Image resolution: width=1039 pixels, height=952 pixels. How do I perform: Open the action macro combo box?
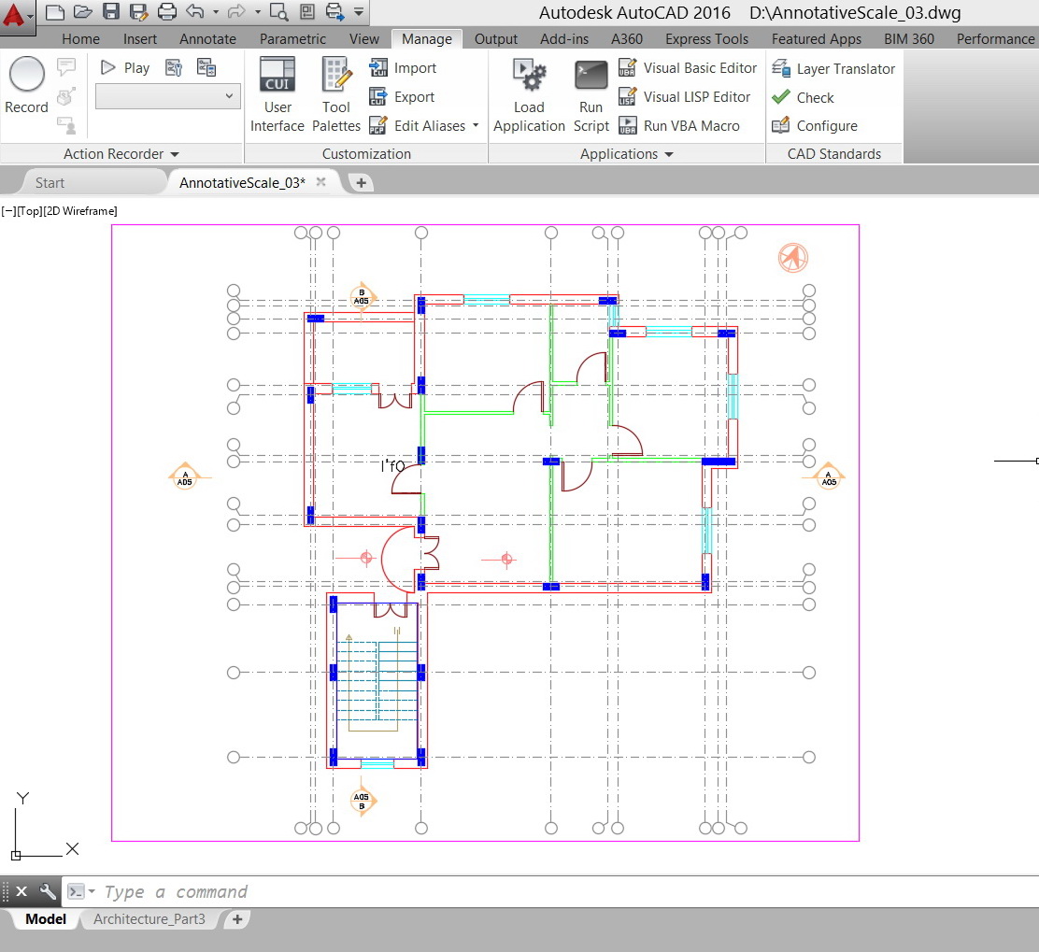coord(168,96)
